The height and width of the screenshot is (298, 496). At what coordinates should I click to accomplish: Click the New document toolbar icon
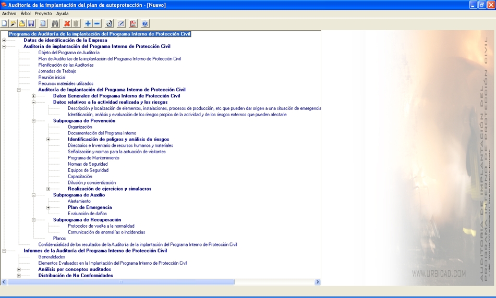pyautogui.click(x=4, y=23)
